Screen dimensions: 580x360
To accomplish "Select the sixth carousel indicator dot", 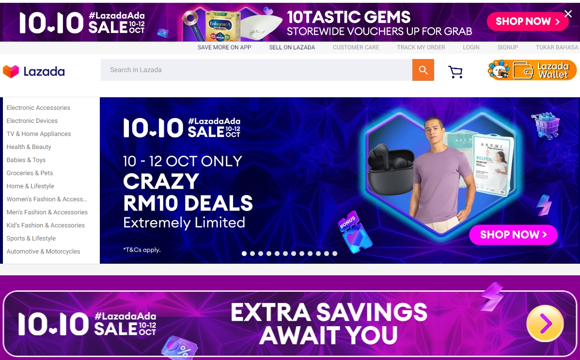I will tap(285, 254).
